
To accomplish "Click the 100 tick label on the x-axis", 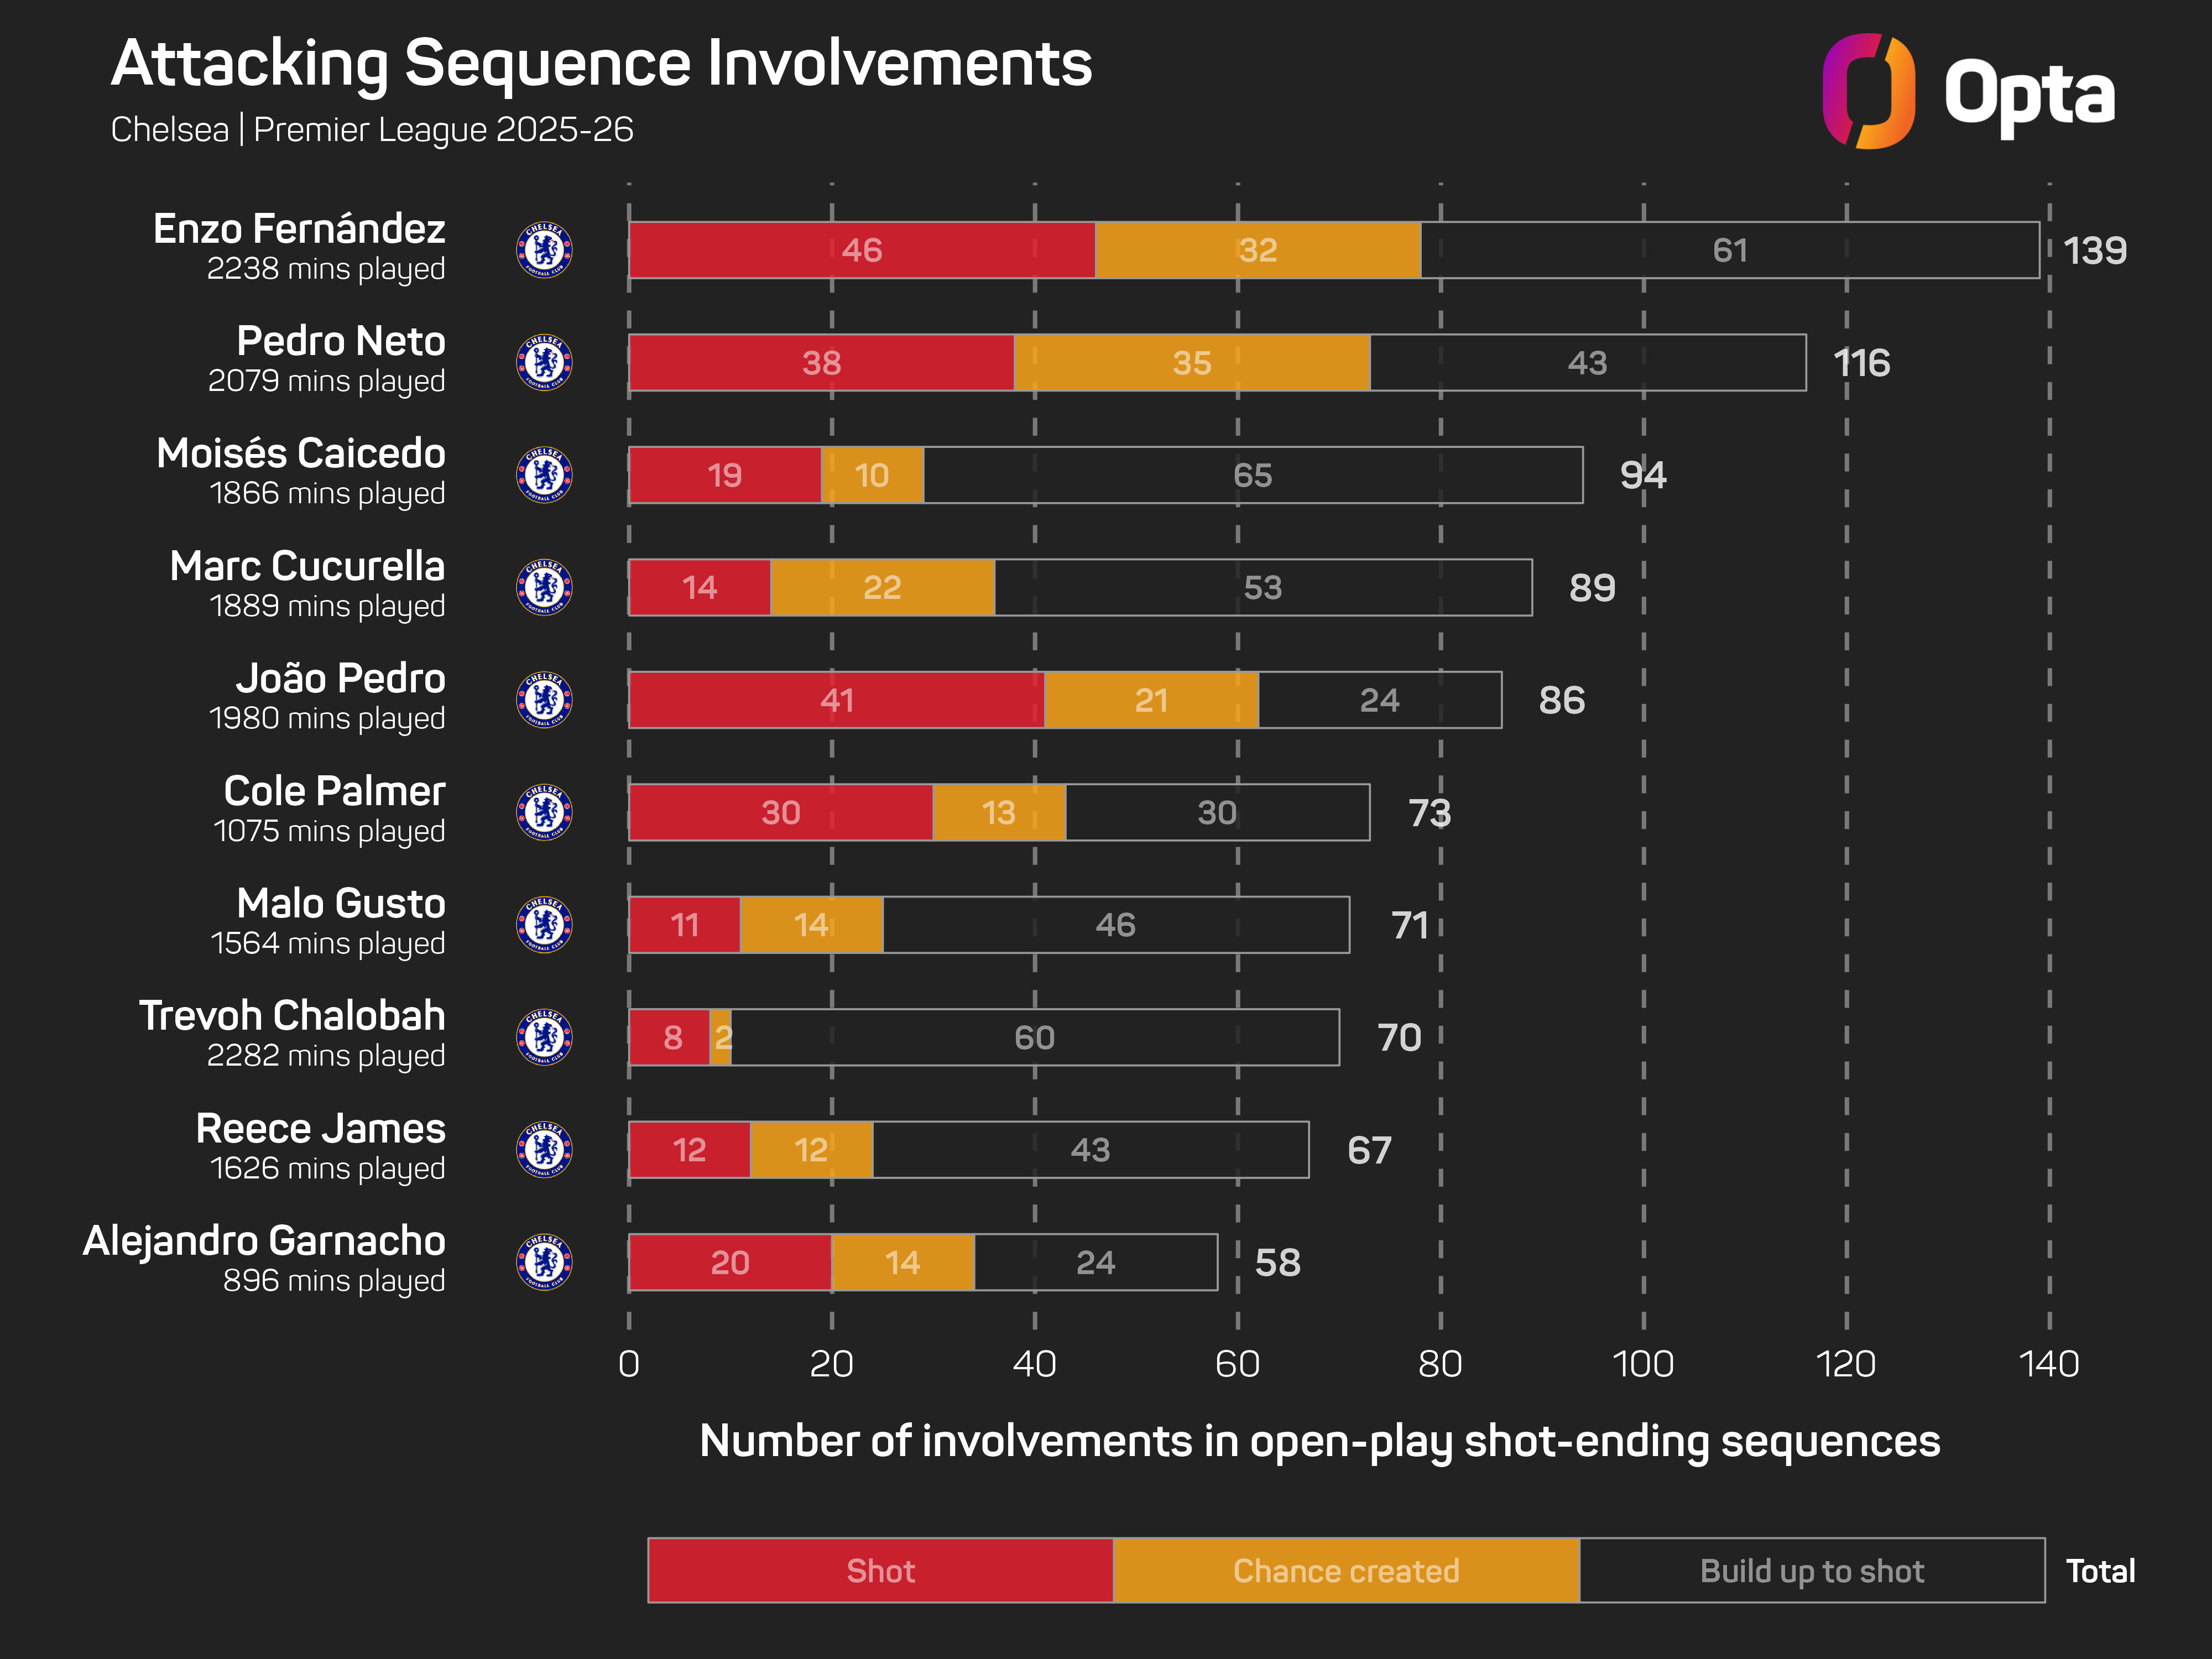I will click(x=1642, y=1364).
